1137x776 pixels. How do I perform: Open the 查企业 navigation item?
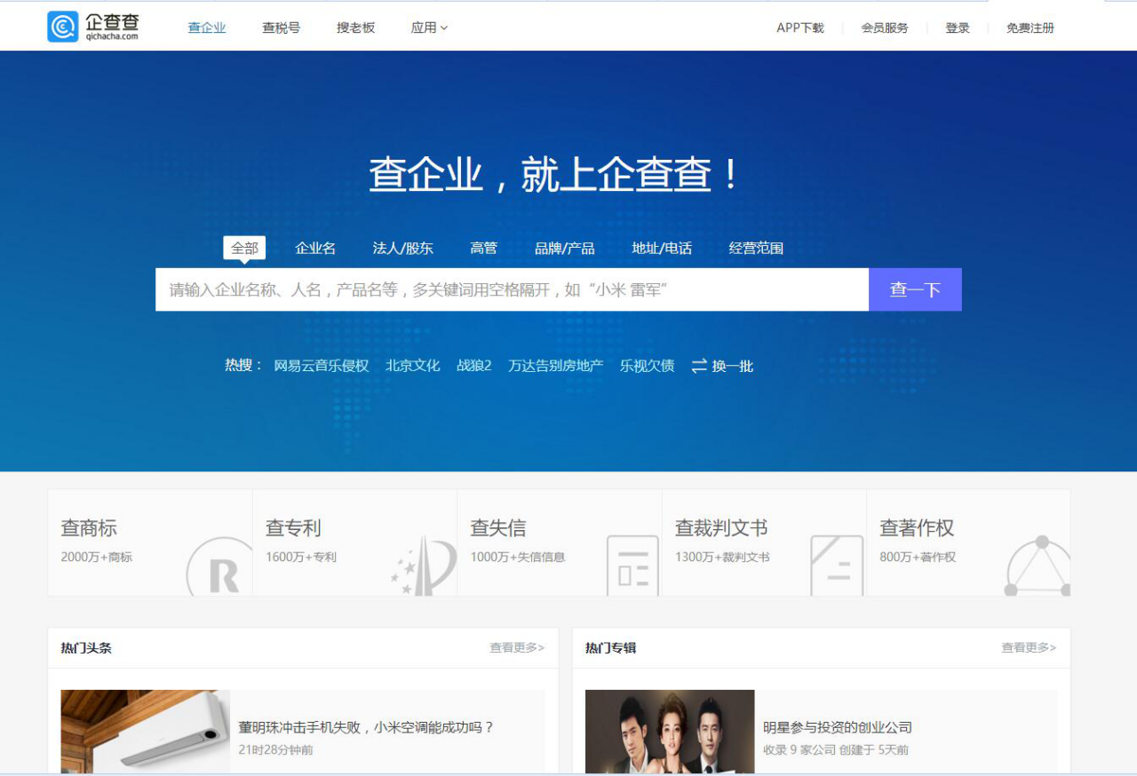tap(207, 28)
